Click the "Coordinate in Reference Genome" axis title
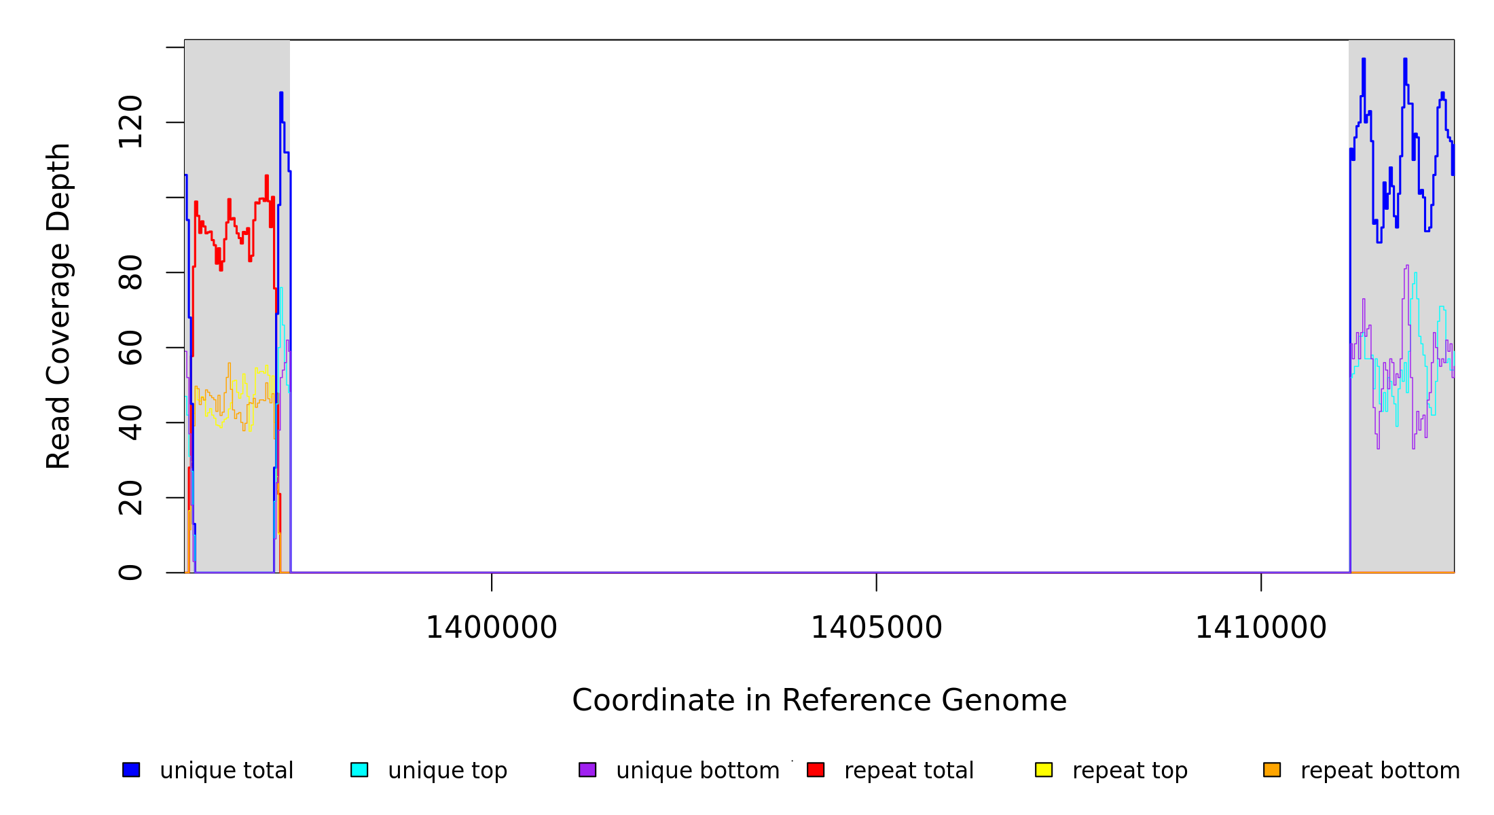 click(819, 700)
